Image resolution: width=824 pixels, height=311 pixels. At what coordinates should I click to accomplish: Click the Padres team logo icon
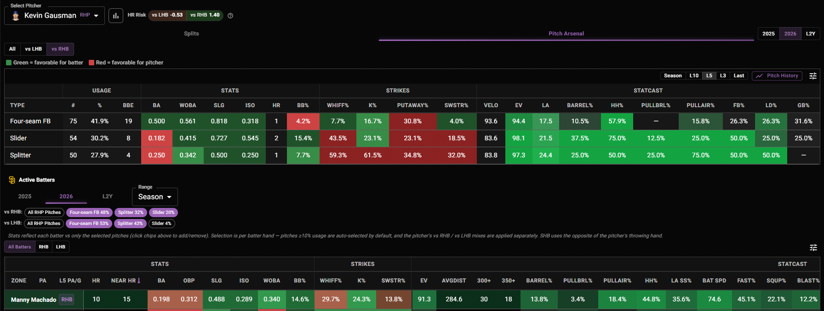point(12,180)
